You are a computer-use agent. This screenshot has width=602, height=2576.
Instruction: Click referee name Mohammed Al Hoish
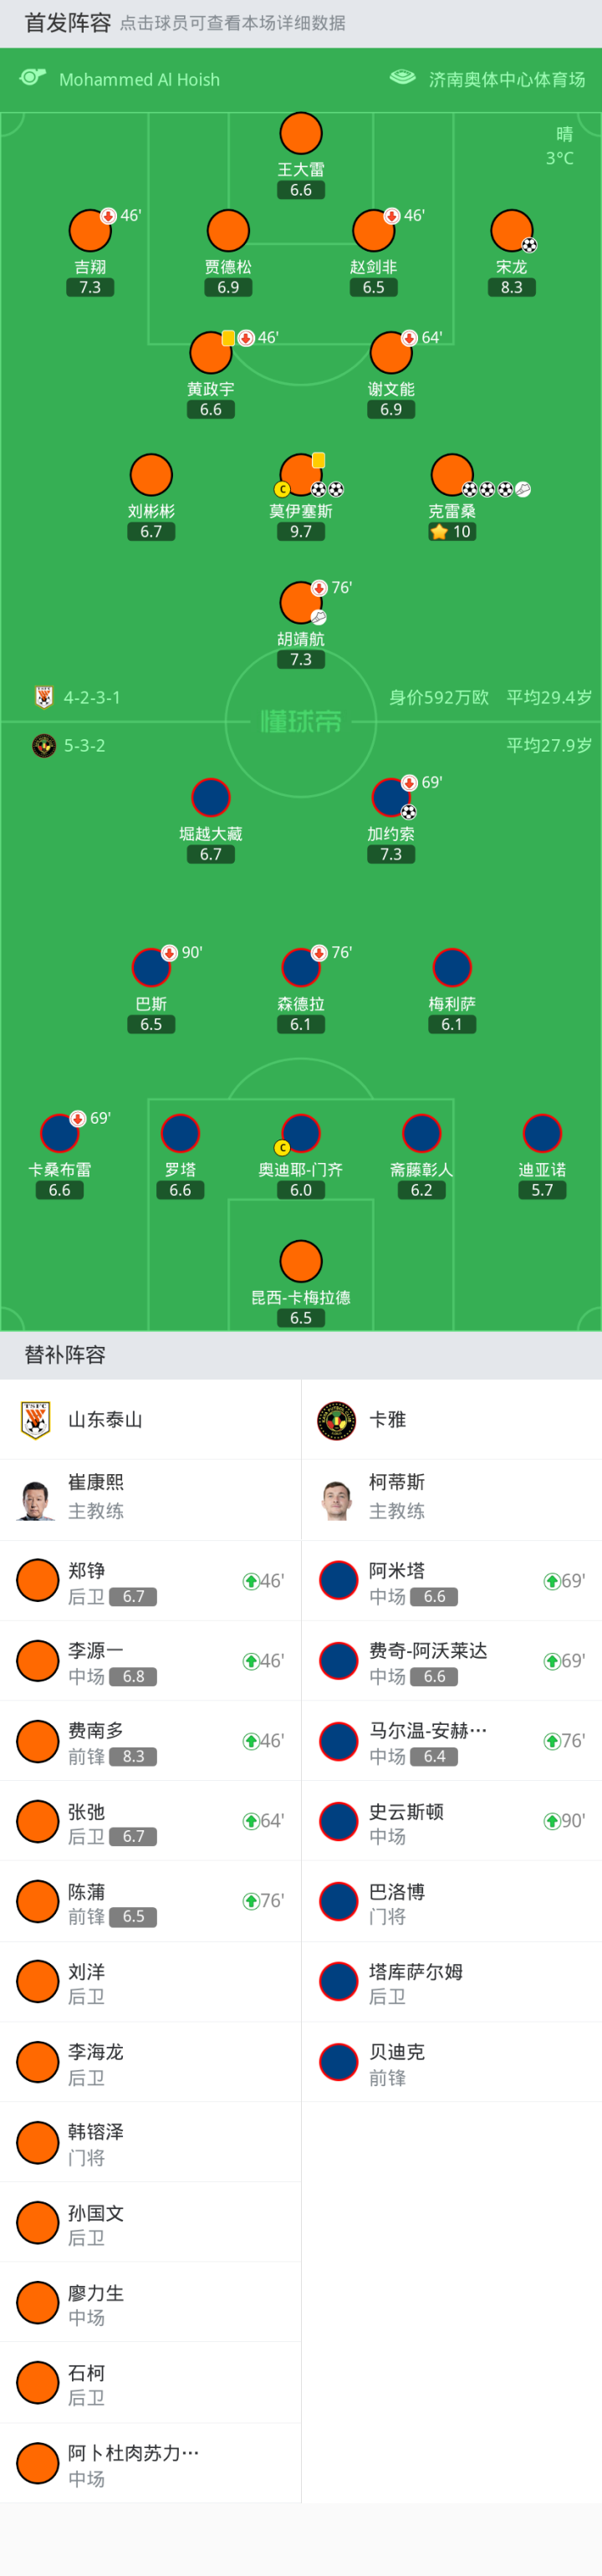139,79
